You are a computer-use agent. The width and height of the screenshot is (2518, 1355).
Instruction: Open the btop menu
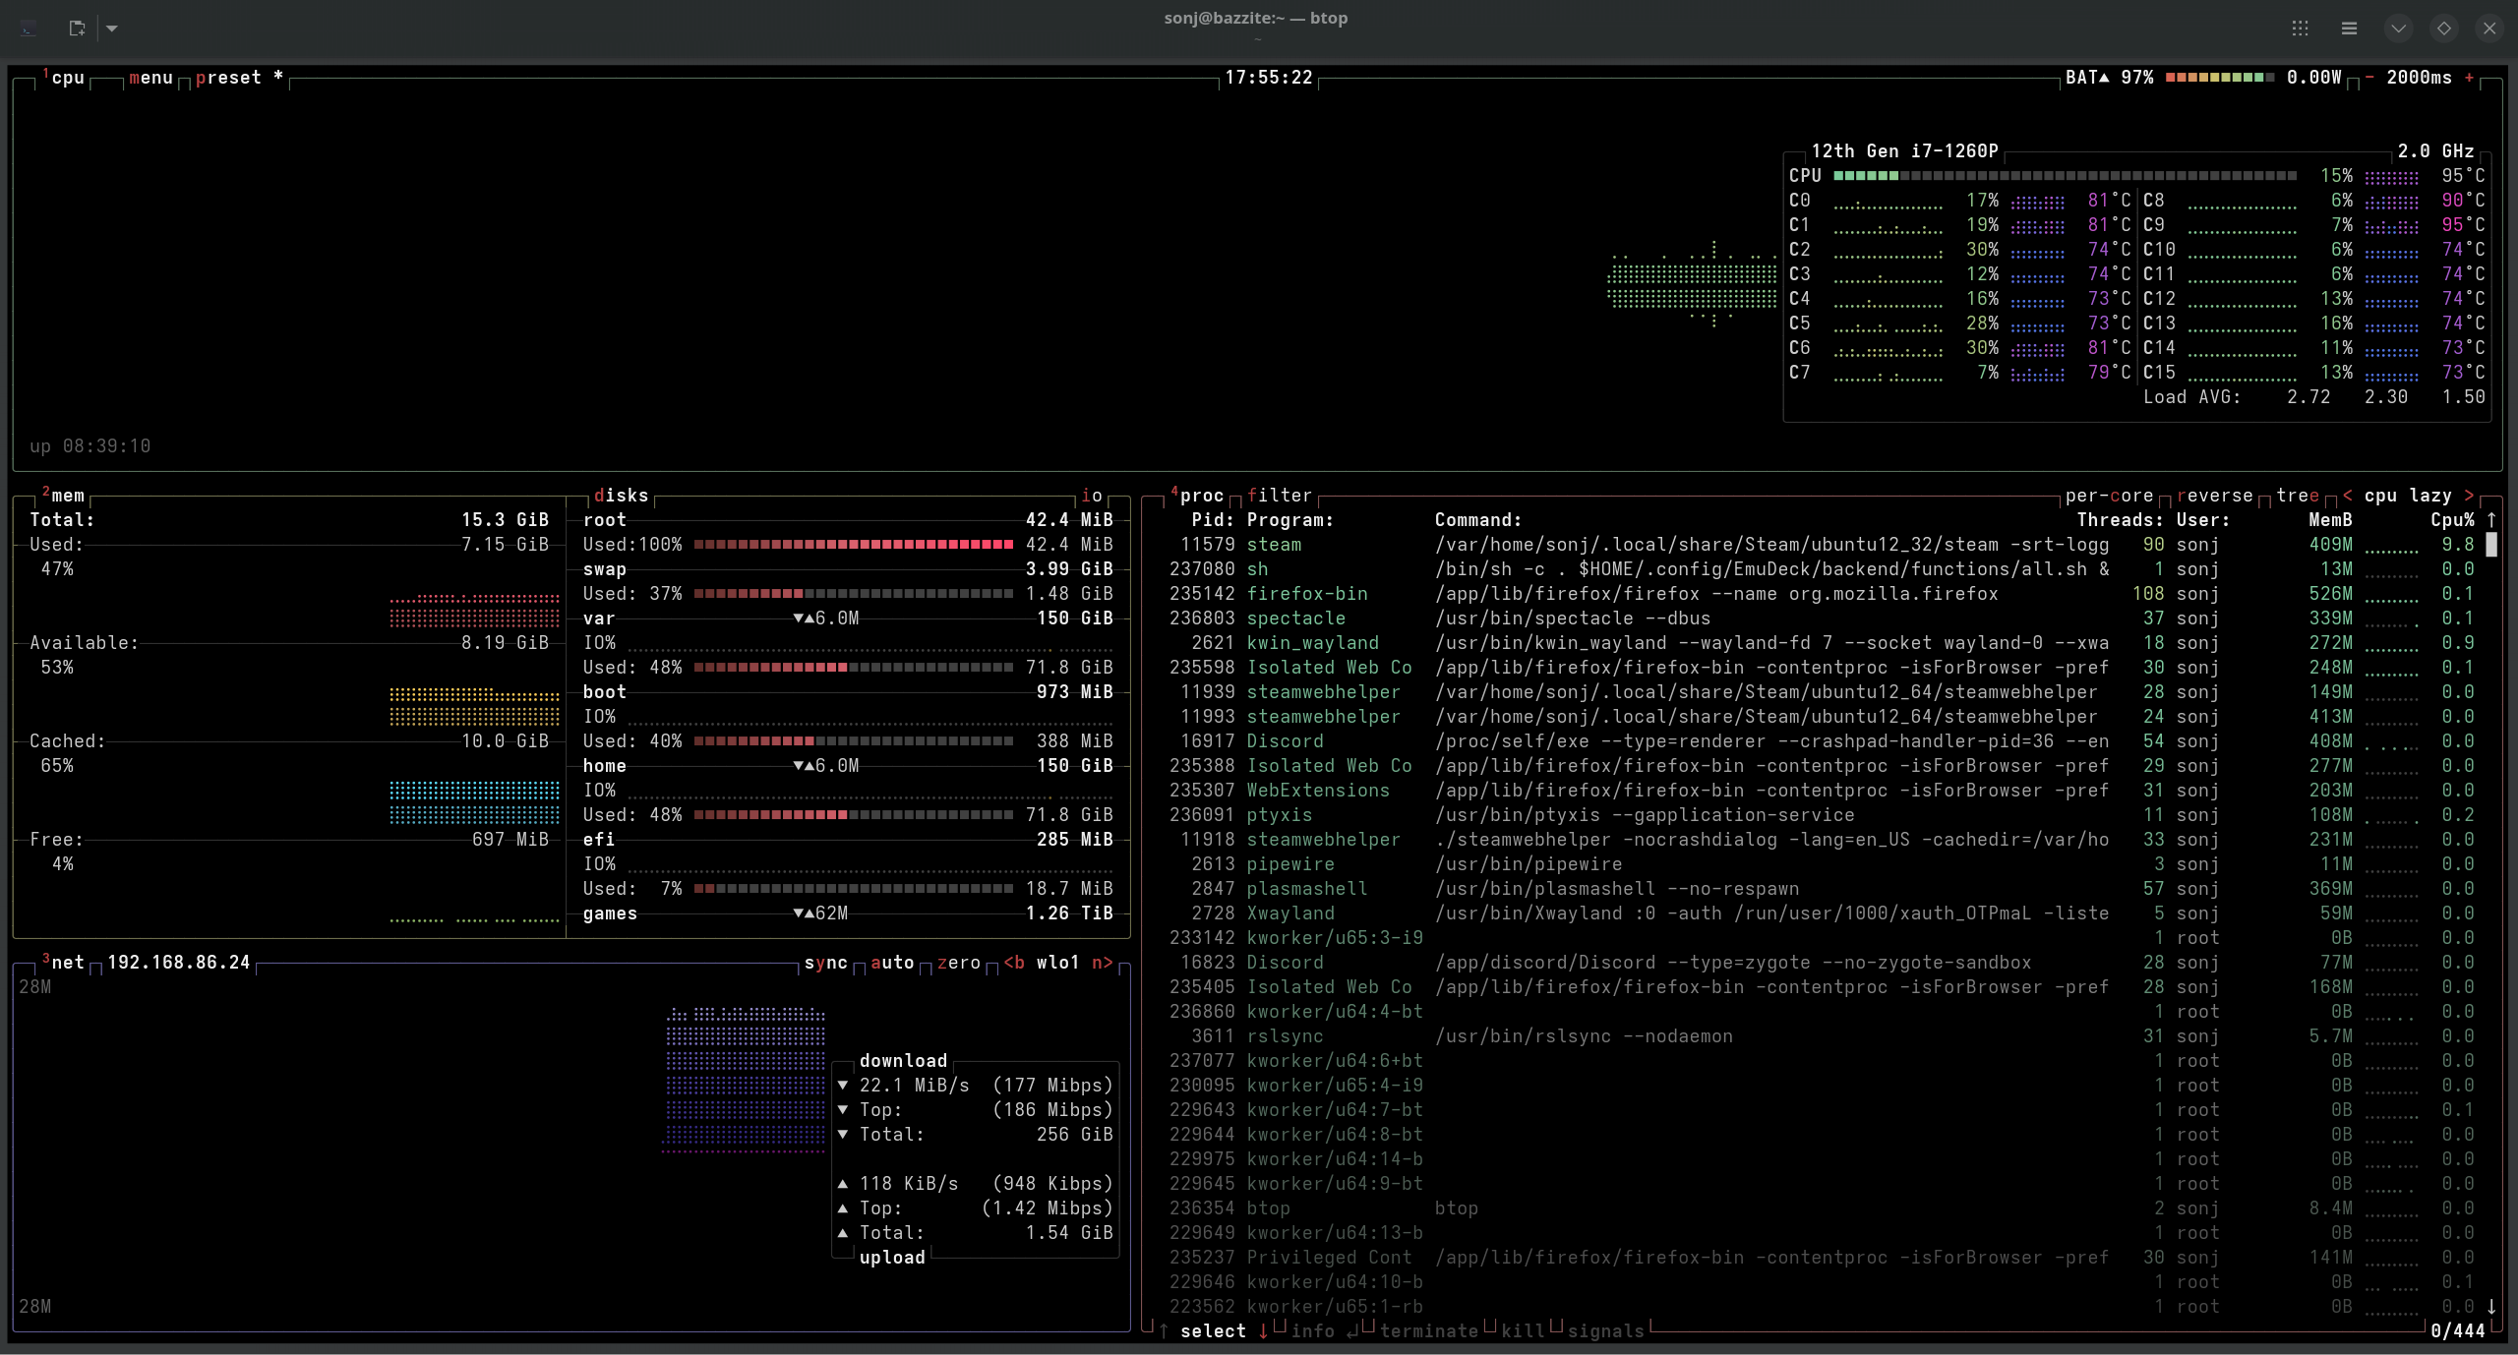coord(150,77)
